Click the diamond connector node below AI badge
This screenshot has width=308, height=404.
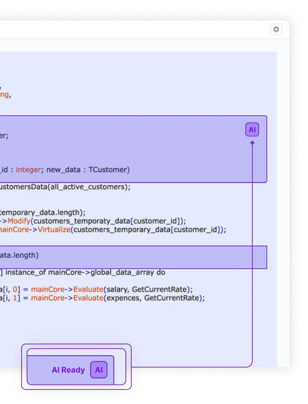click(252, 143)
